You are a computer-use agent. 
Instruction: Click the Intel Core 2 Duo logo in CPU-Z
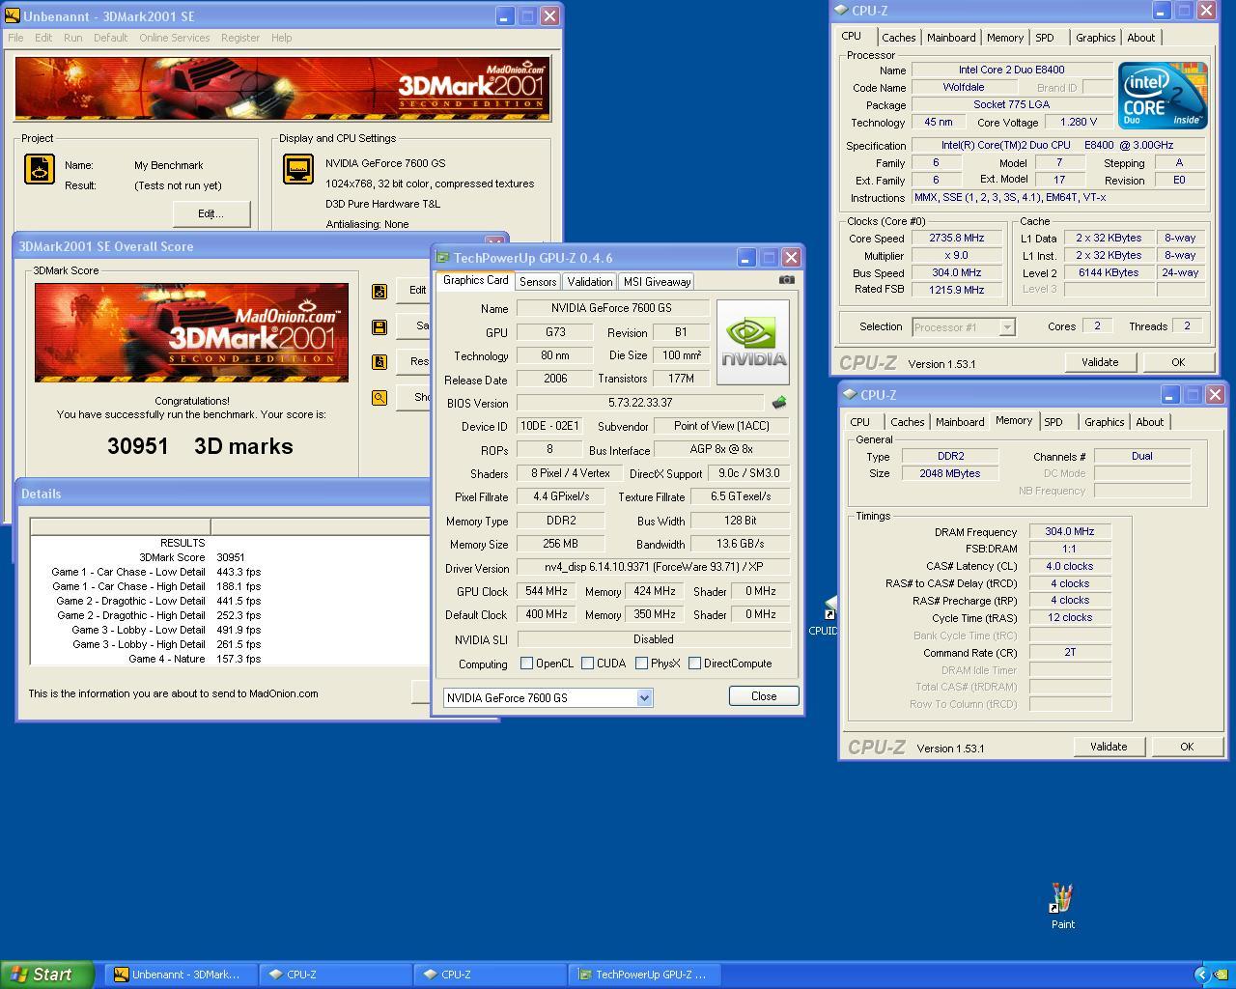[x=1163, y=96]
